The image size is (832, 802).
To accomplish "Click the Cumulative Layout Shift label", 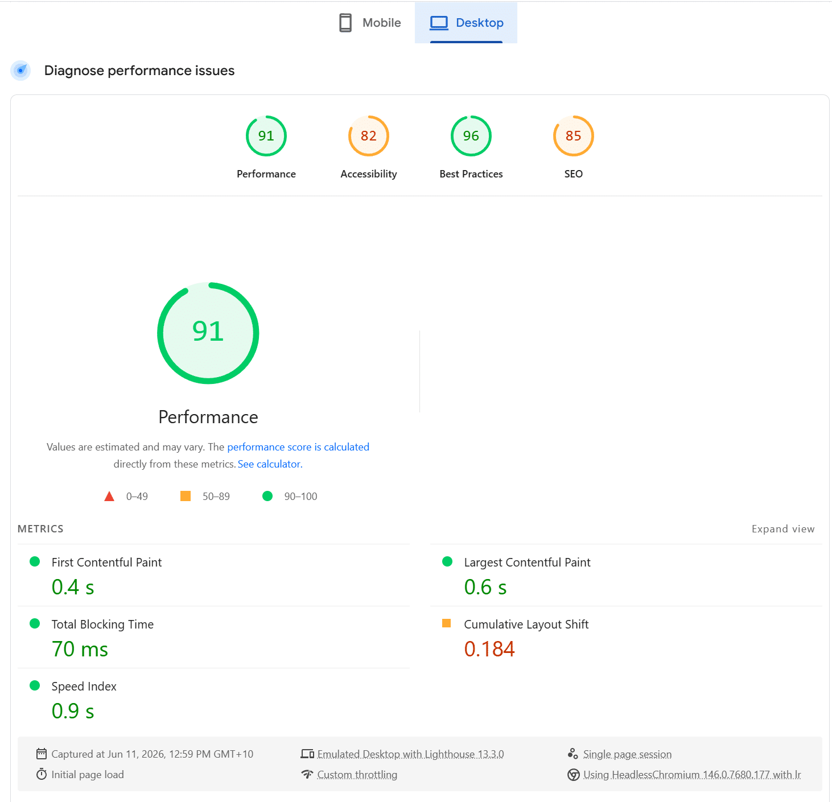I will click(526, 625).
